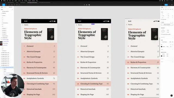Viewport: 174px width, 98px height.
Task: Click the align vertical centers icon
Action: click(169, 9)
